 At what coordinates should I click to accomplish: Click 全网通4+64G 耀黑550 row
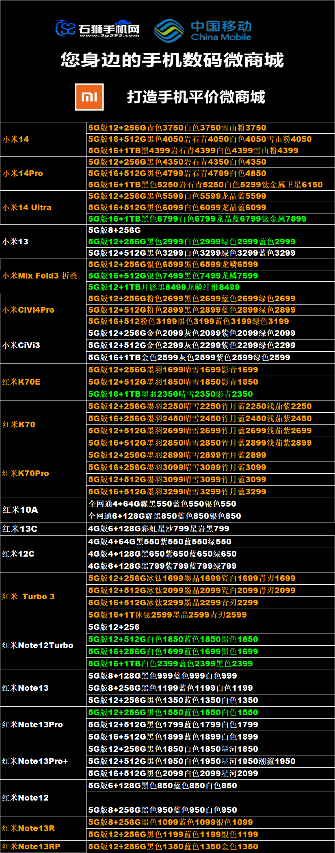click(210, 504)
